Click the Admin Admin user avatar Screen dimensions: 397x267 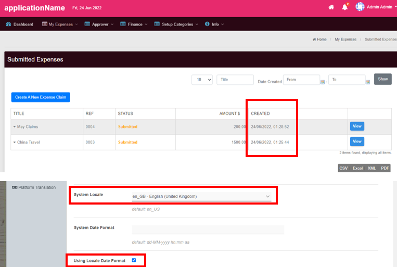pos(360,7)
